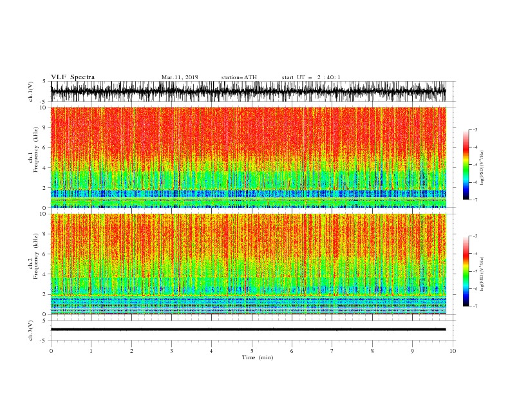The image size is (510, 394).
Task: Click the "6" minute time axis tick
Action: tap(292, 351)
